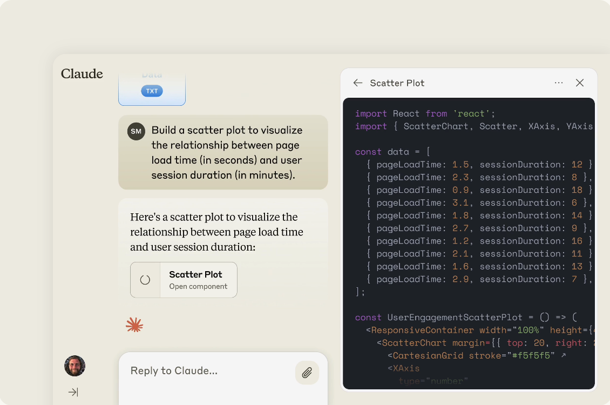Click the SM avatar on the user message
This screenshot has width=610, height=405.
(x=136, y=131)
